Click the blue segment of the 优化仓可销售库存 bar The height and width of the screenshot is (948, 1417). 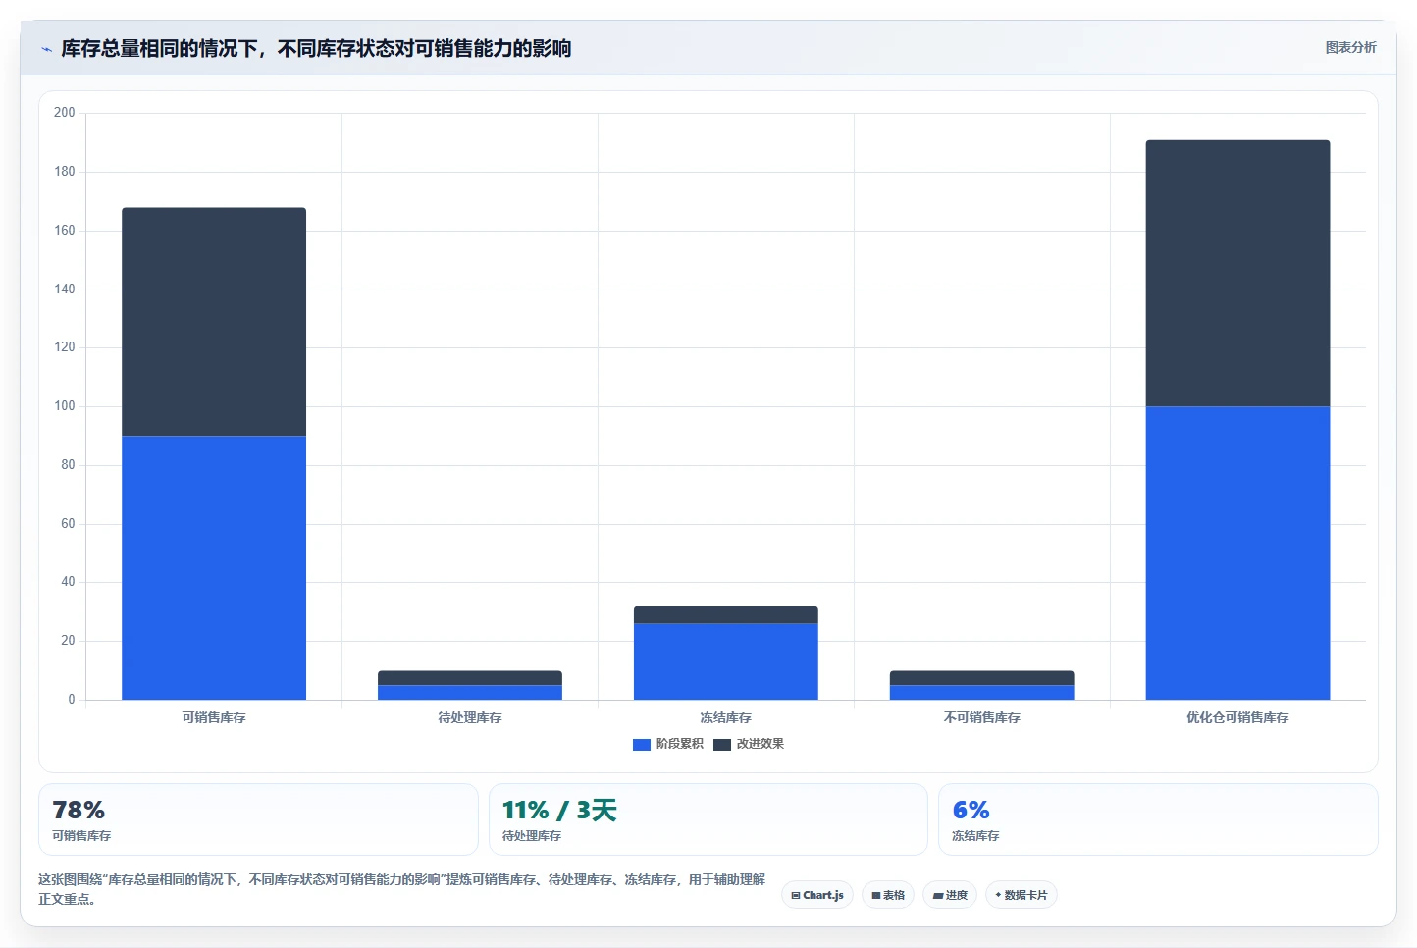coord(1237,553)
